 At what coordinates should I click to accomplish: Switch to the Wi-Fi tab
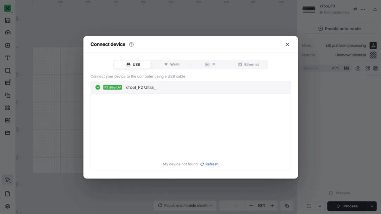coord(171,65)
